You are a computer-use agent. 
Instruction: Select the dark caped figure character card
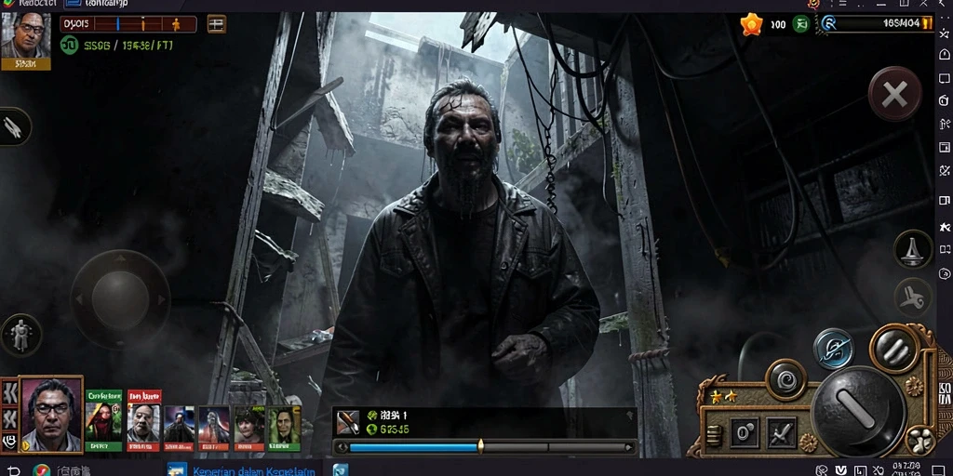[x=180, y=429]
